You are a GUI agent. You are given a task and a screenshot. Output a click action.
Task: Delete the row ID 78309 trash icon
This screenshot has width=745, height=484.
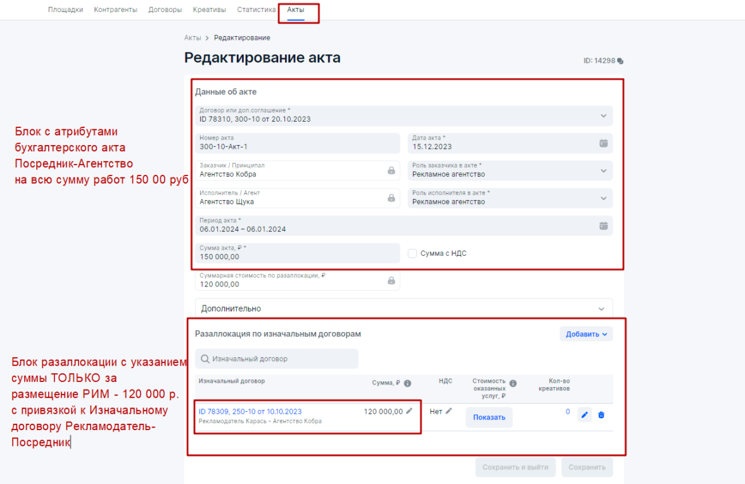(x=601, y=415)
